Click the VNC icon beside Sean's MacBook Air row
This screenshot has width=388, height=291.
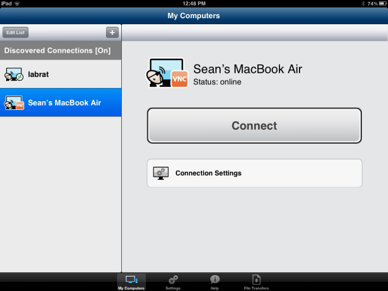click(x=14, y=102)
